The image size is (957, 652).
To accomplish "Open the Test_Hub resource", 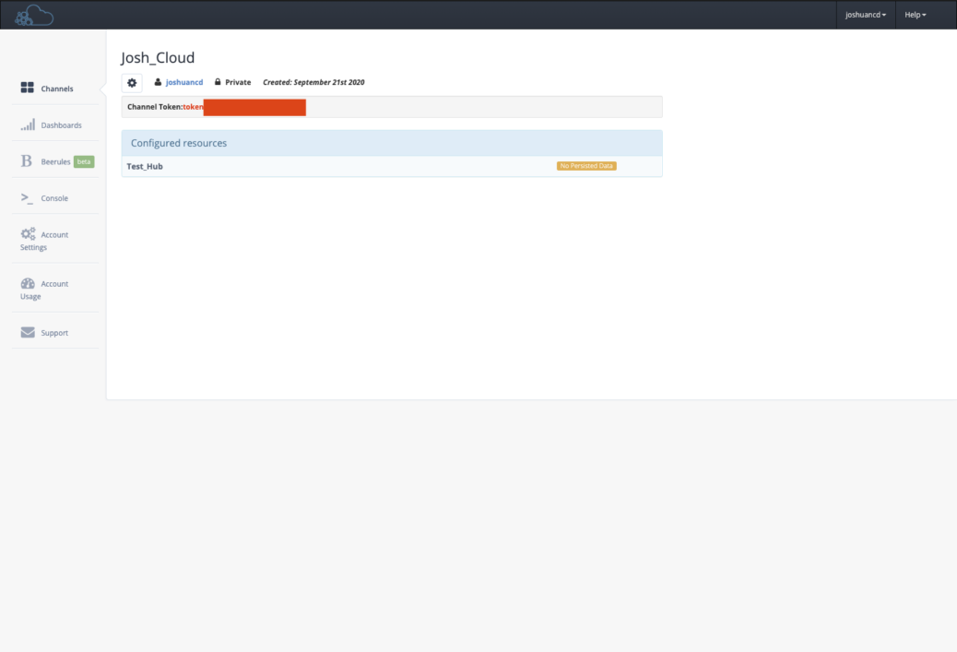I will [145, 166].
